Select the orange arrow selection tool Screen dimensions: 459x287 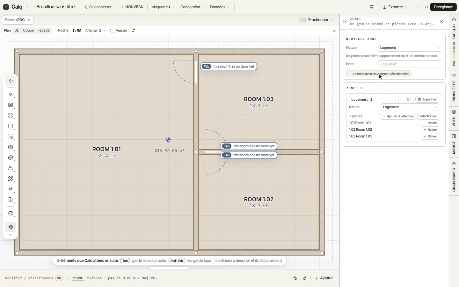[11, 81]
